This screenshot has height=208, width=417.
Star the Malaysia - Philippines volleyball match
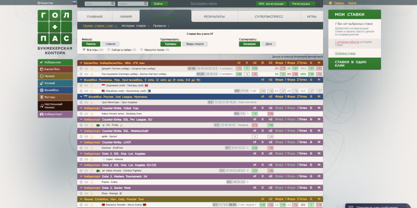coord(92,91)
